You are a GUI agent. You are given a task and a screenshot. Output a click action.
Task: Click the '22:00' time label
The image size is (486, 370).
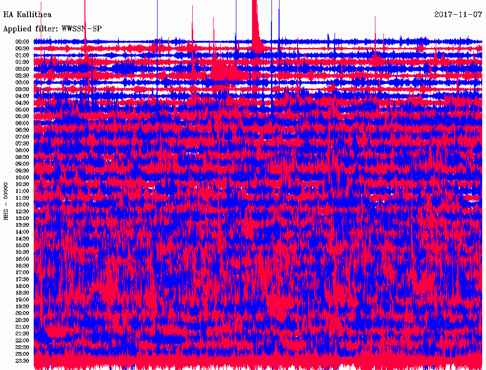(22, 340)
